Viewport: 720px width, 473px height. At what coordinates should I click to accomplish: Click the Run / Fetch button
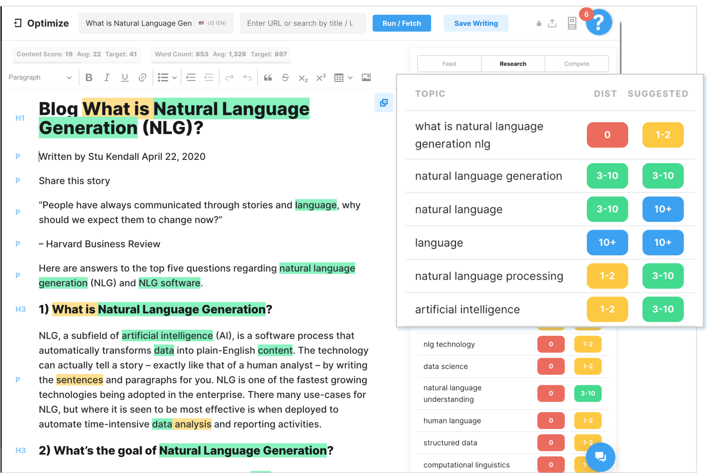point(402,23)
